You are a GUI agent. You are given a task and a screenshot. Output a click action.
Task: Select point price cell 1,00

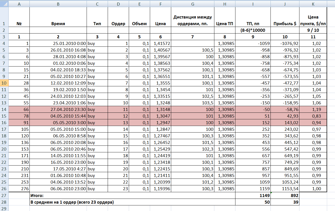(313, 189)
